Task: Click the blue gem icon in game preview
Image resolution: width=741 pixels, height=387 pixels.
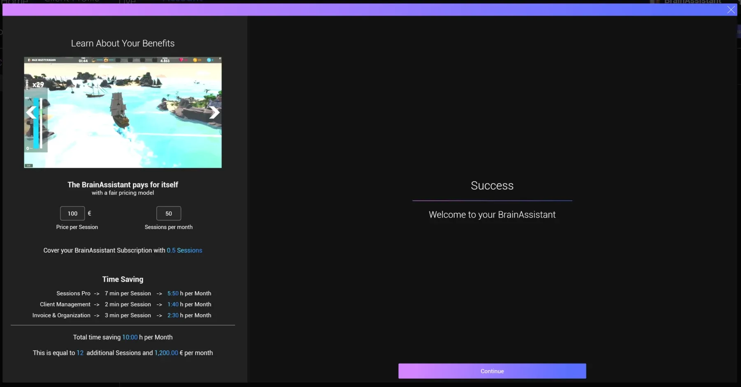Action: click(209, 60)
